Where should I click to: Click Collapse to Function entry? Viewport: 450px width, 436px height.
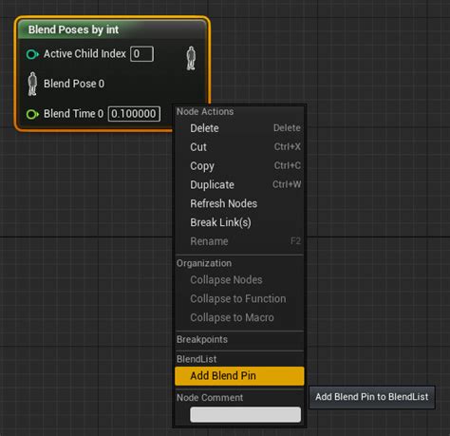click(239, 299)
